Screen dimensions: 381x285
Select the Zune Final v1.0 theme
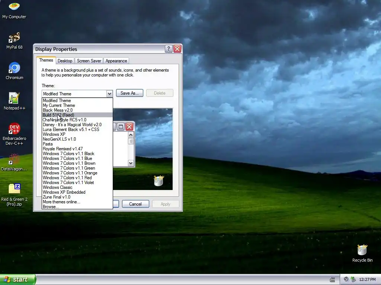click(77, 197)
